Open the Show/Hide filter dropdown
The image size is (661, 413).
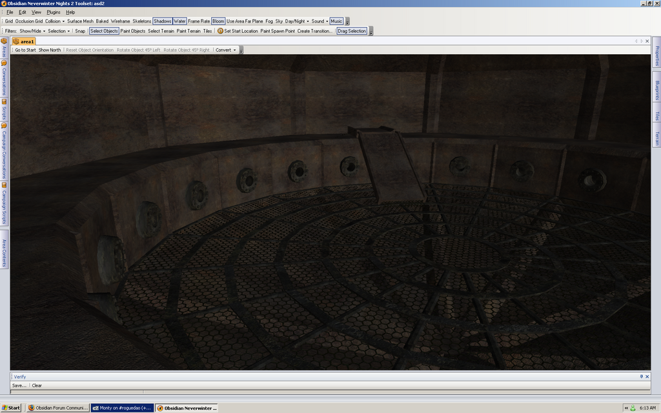pyautogui.click(x=32, y=31)
